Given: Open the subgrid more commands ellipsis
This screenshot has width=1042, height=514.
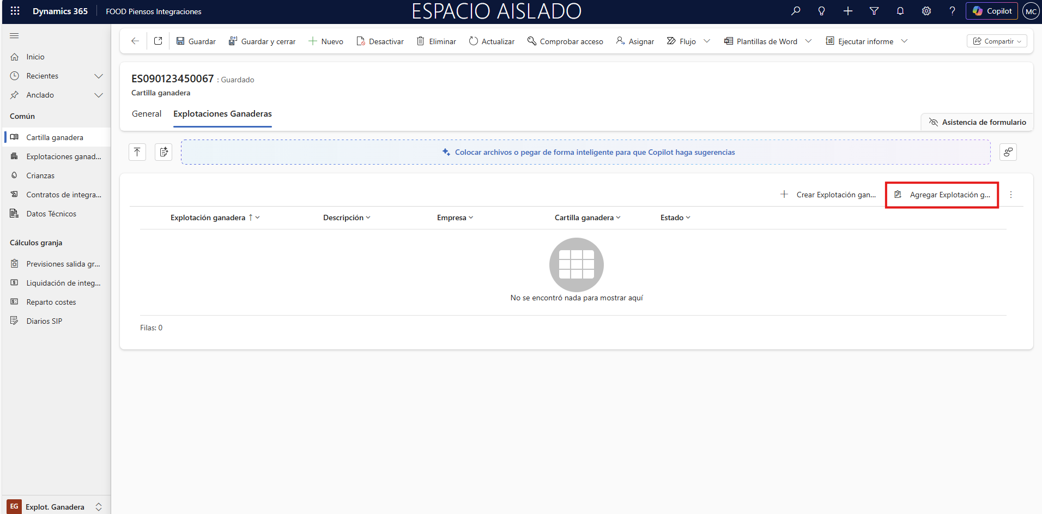Looking at the screenshot, I should 1010,195.
